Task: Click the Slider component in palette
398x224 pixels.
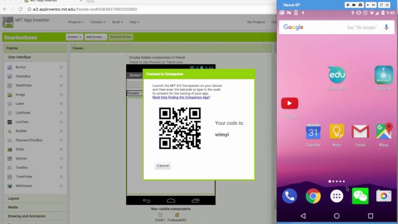Action: [20, 149]
